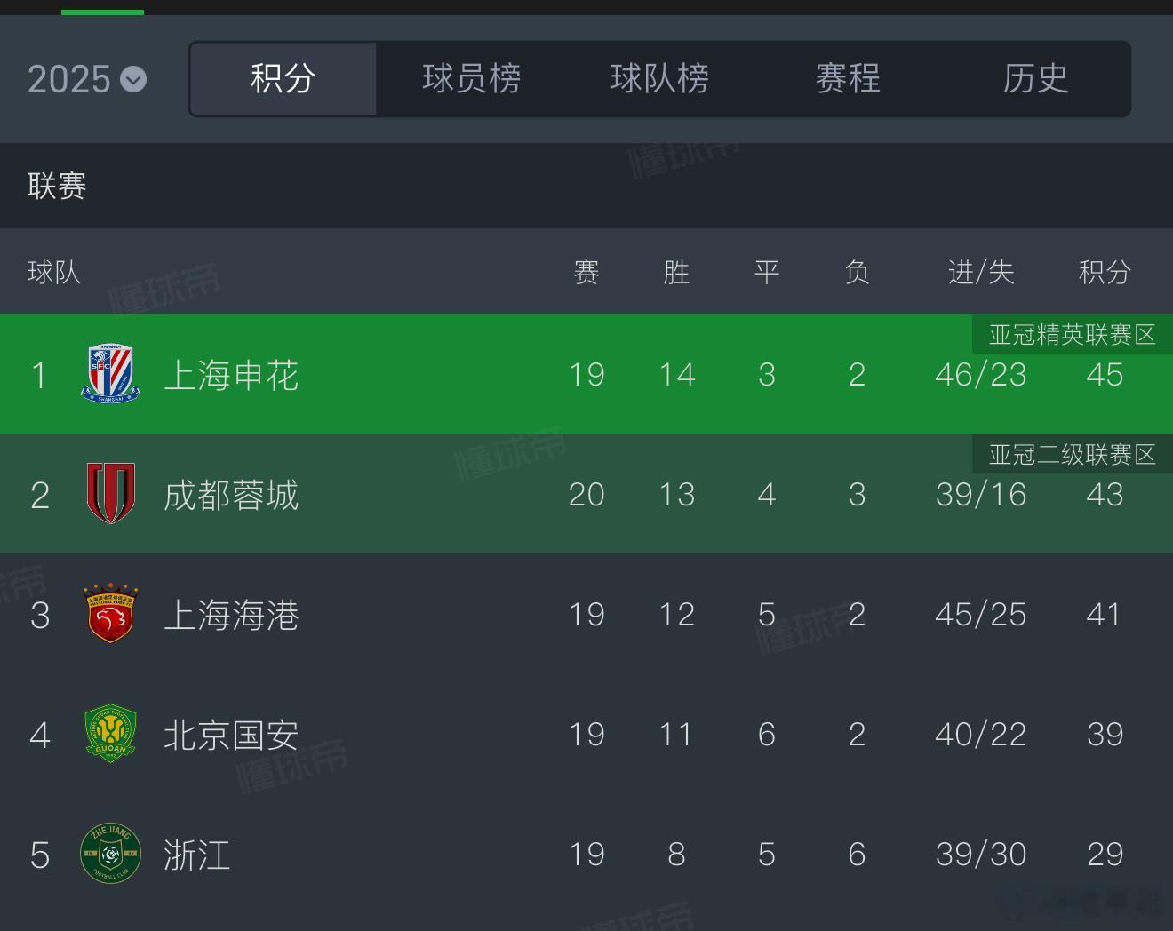
Task: Select the 积分 tab
Action: [283, 78]
